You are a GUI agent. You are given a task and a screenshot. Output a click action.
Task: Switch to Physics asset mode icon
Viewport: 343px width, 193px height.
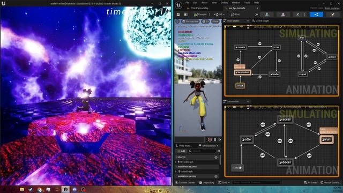[333, 14]
